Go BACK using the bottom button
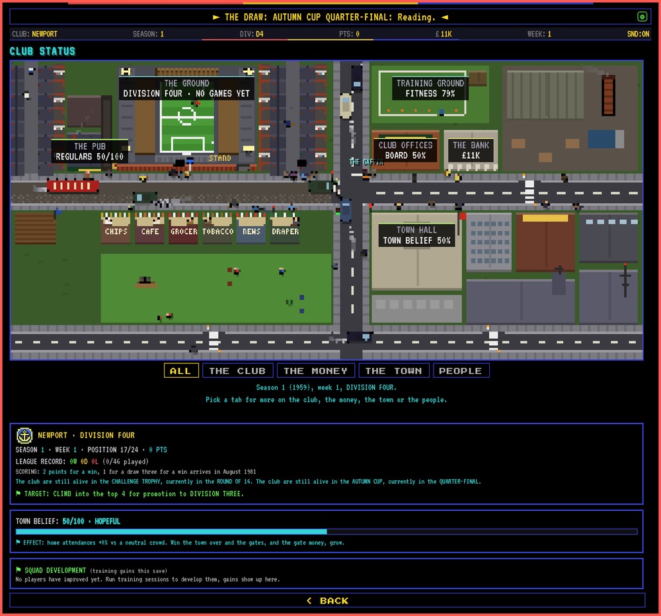This screenshot has height=616, width=661. pos(327,600)
